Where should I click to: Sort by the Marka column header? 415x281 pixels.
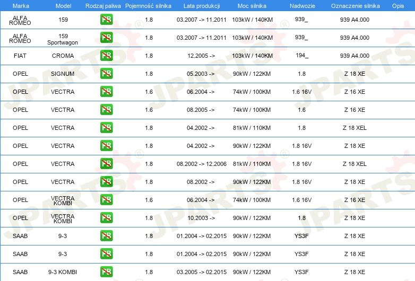pos(20,5)
